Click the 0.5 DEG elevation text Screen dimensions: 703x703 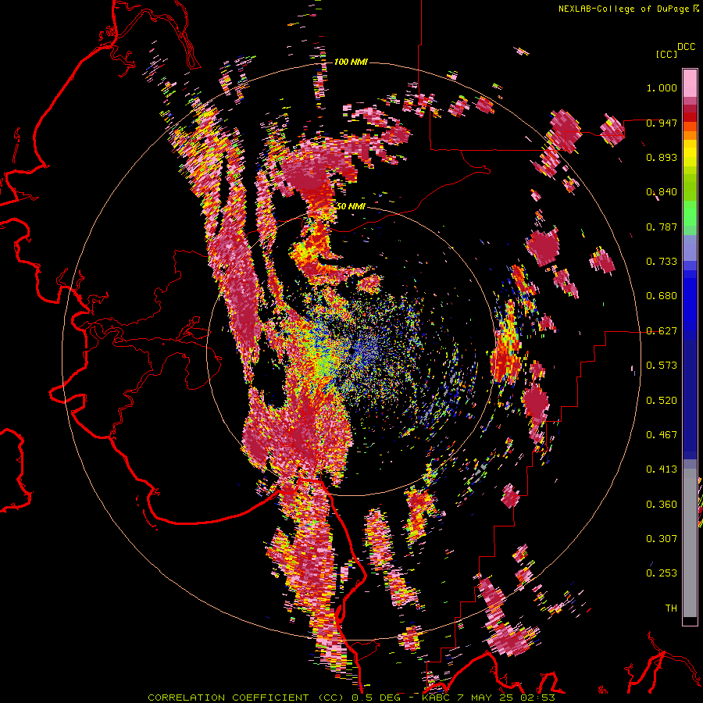(376, 698)
